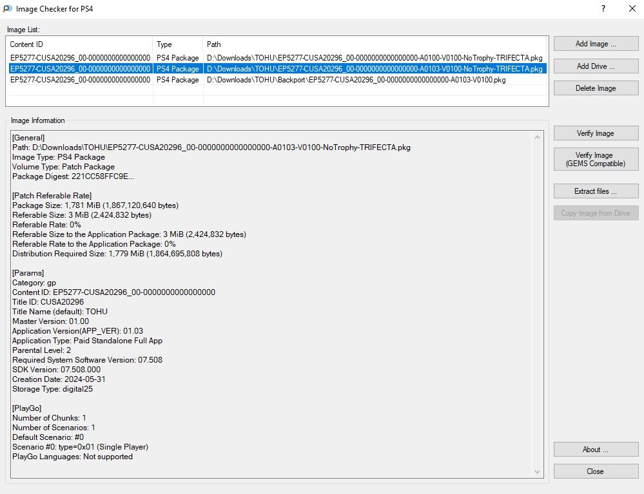Click the Title ID: CUSA20296 line

click(x=48, y=302)
